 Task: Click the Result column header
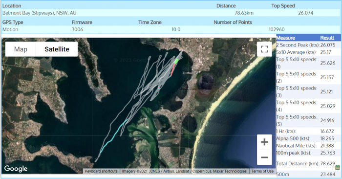pyautogui.click(x=327, y=38)
